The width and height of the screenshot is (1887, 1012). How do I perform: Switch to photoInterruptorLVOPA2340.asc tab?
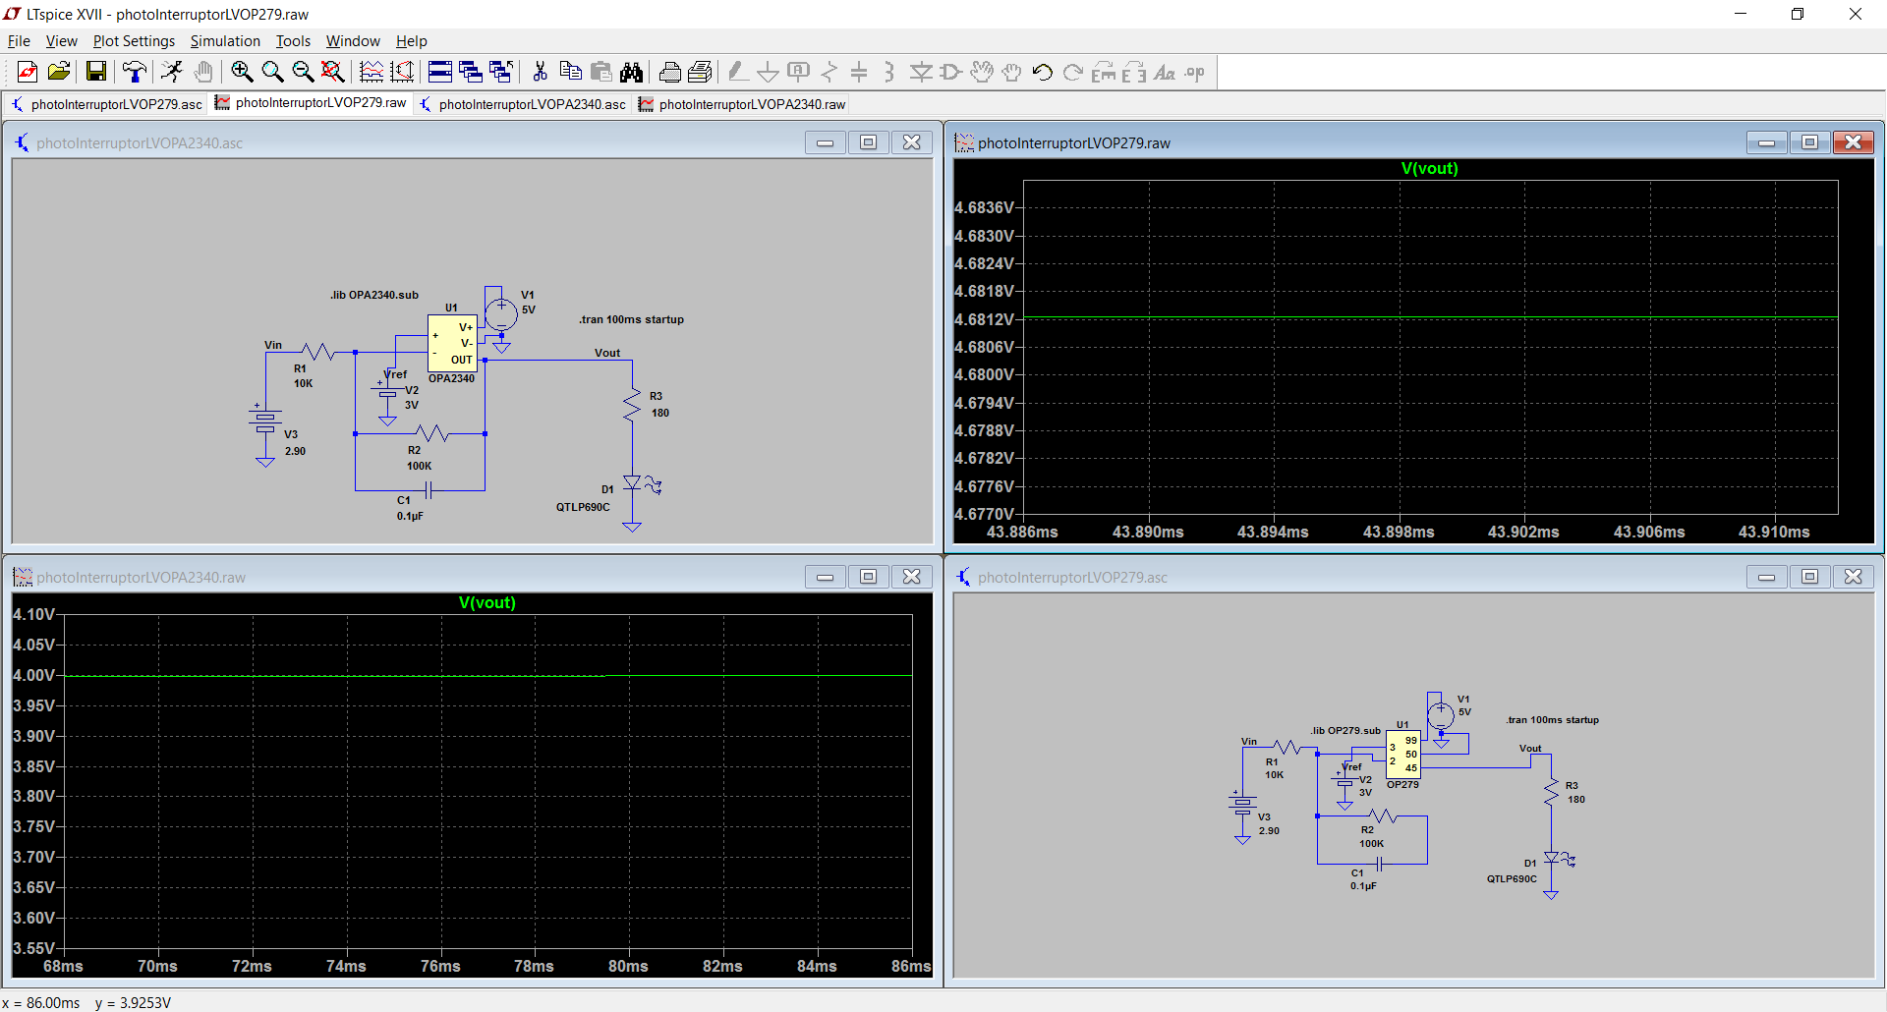(523, 104)
